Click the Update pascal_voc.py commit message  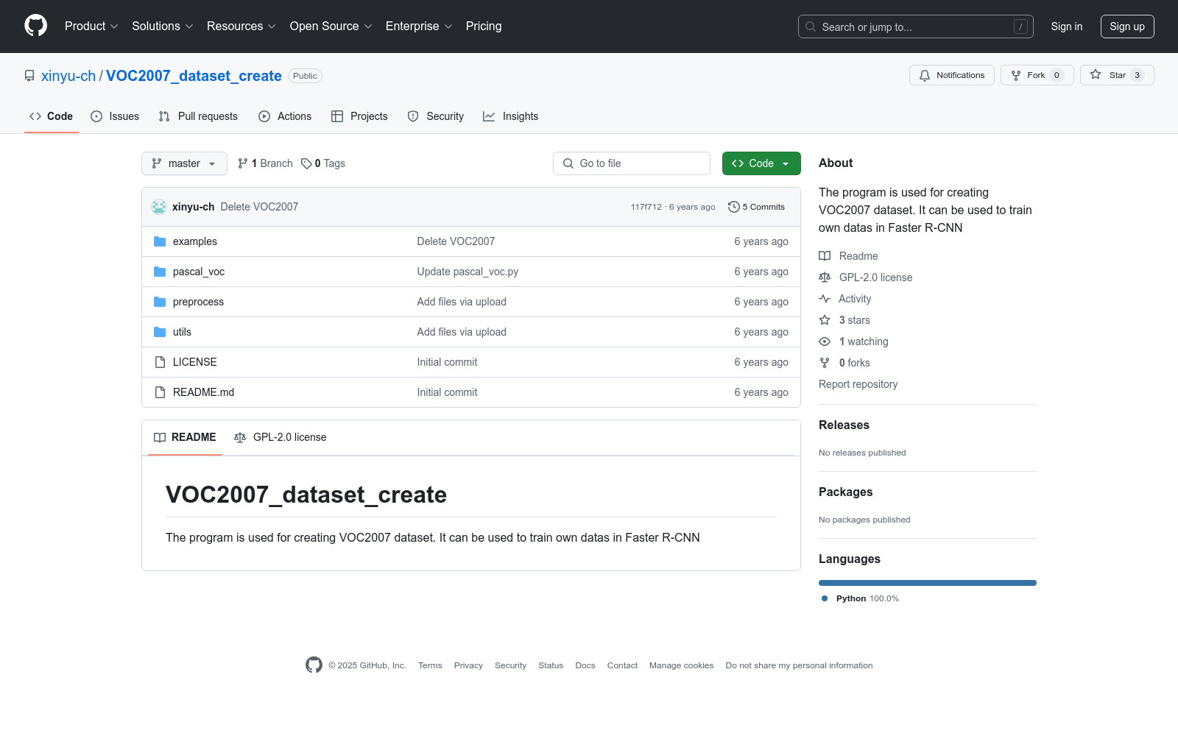pyautogui.click(x=468, y=272)
